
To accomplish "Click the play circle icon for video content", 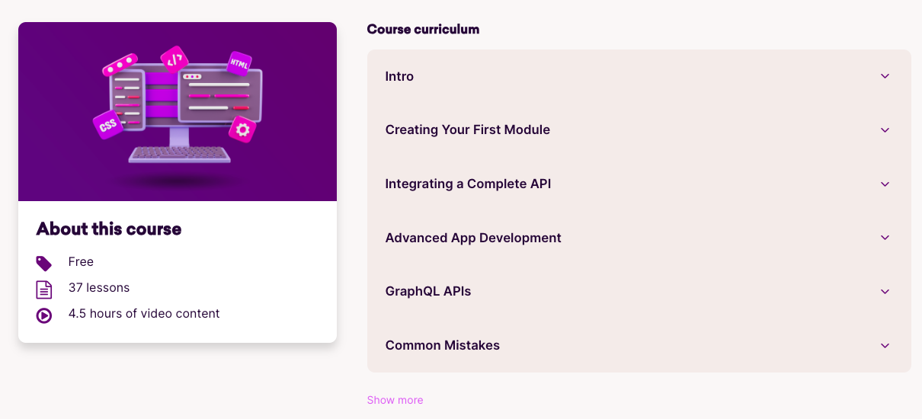I will [44, 315].
